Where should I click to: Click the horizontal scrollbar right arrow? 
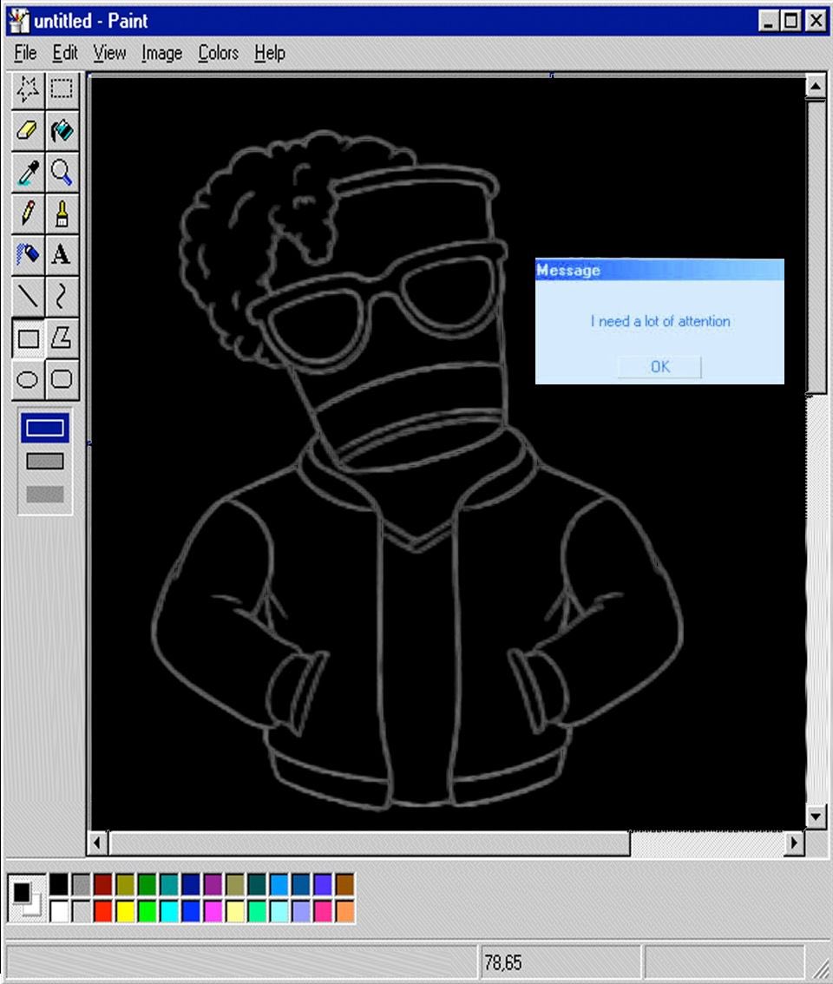pyautogui.click(x=794, y=843)
